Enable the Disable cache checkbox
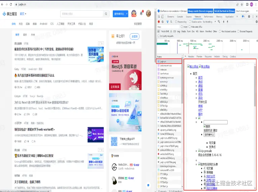This screenshot has width=258, height=192. [x=190, y=22]
